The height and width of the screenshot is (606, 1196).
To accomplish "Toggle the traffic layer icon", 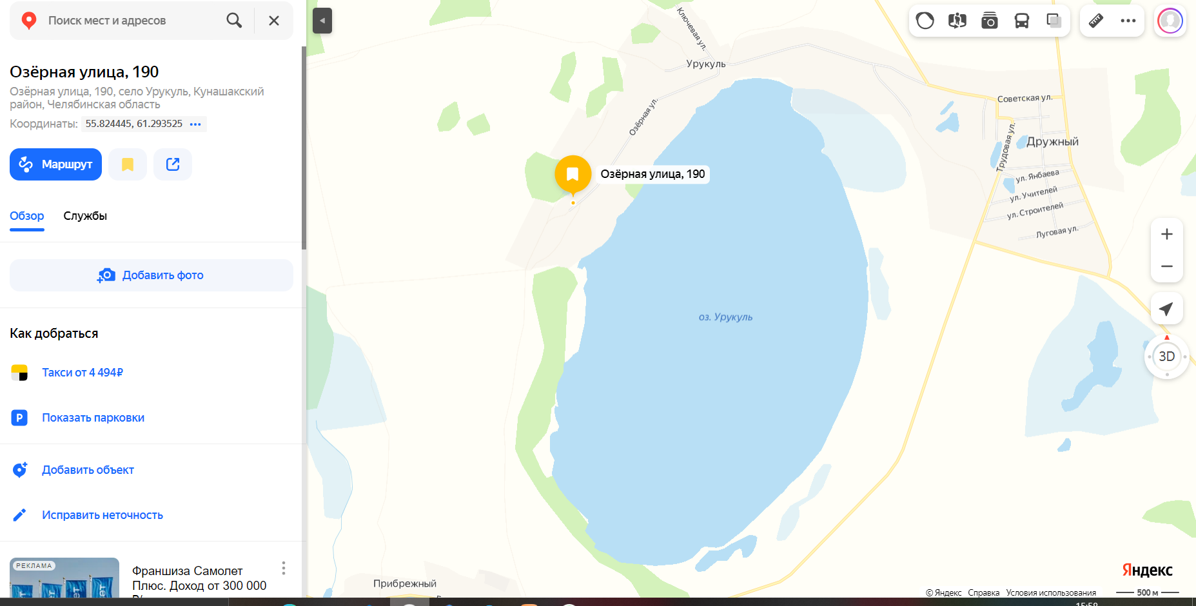I will [925, 21].
